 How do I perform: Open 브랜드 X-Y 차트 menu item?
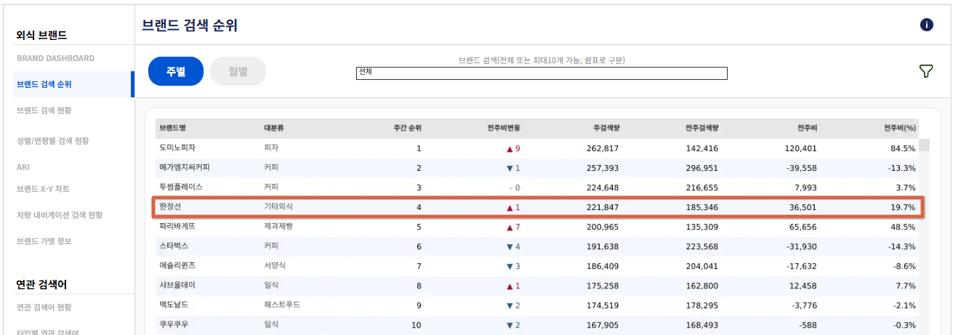tap(44, 189)
